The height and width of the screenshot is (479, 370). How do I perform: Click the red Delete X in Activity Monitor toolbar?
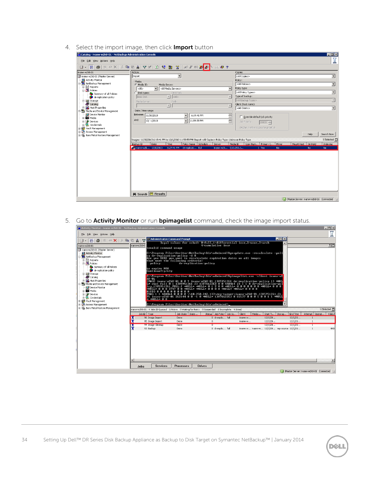point(115,240)
